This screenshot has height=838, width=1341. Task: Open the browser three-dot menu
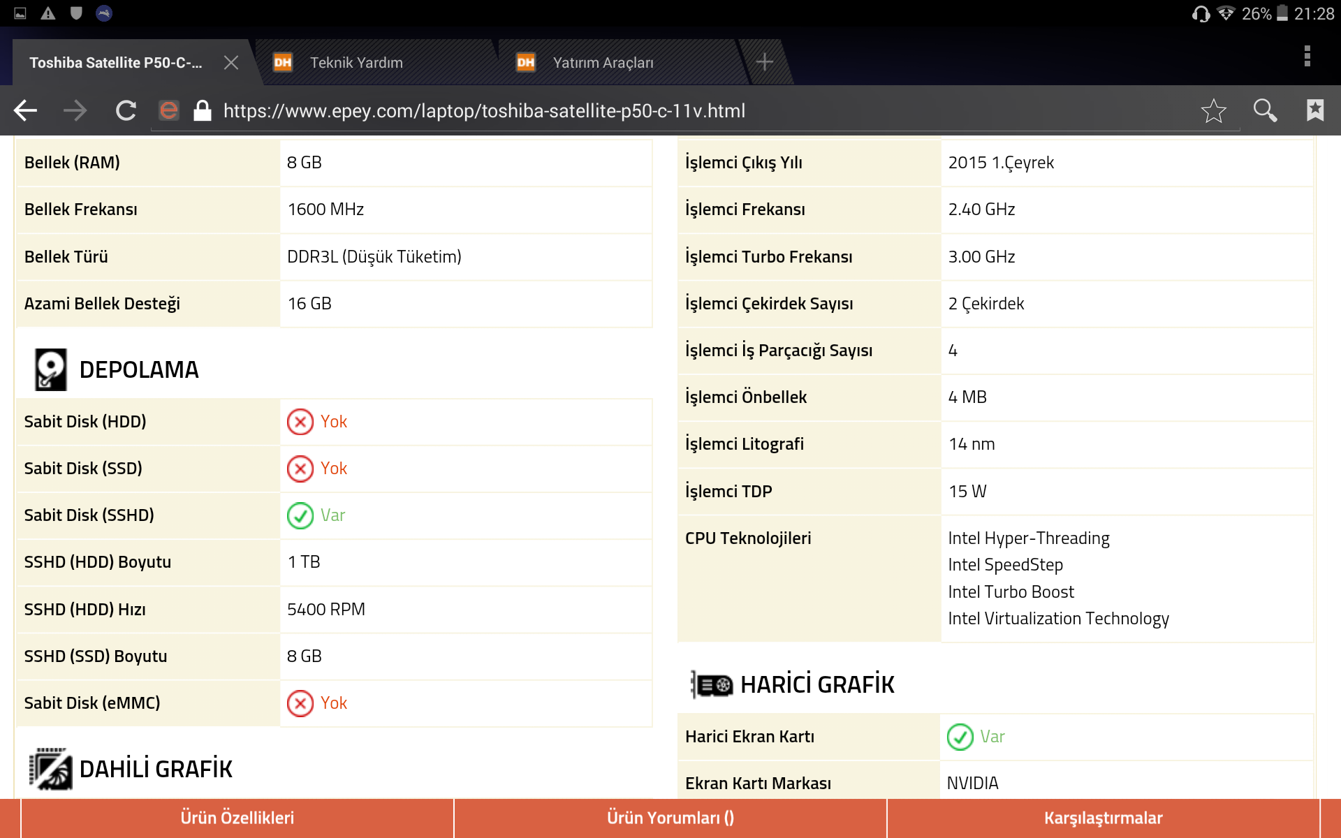point(1307,56)
